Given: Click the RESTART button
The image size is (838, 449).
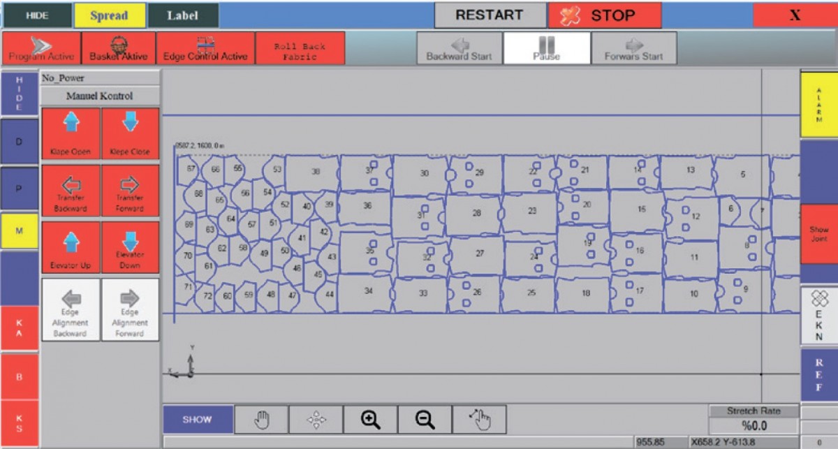Looking at the screenshot, I should click(490, 15).
